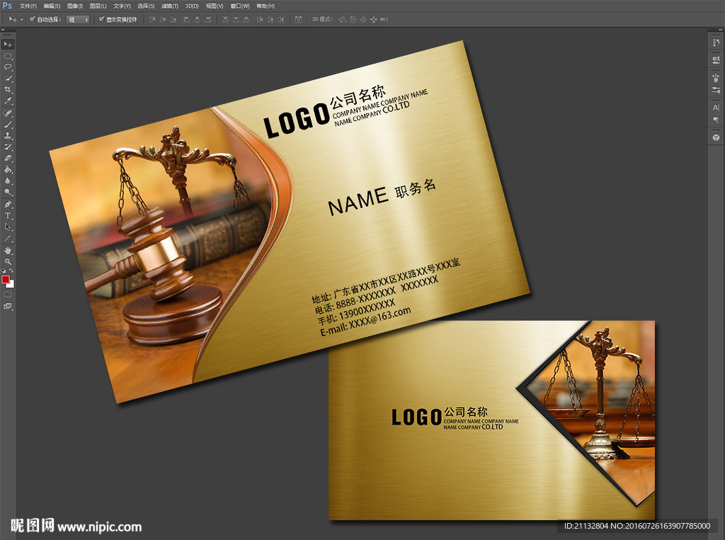Image resolution: width=725 pixels, height=540 pixels.
Task: Select the Pen tool
Action: tap(8, 205)
